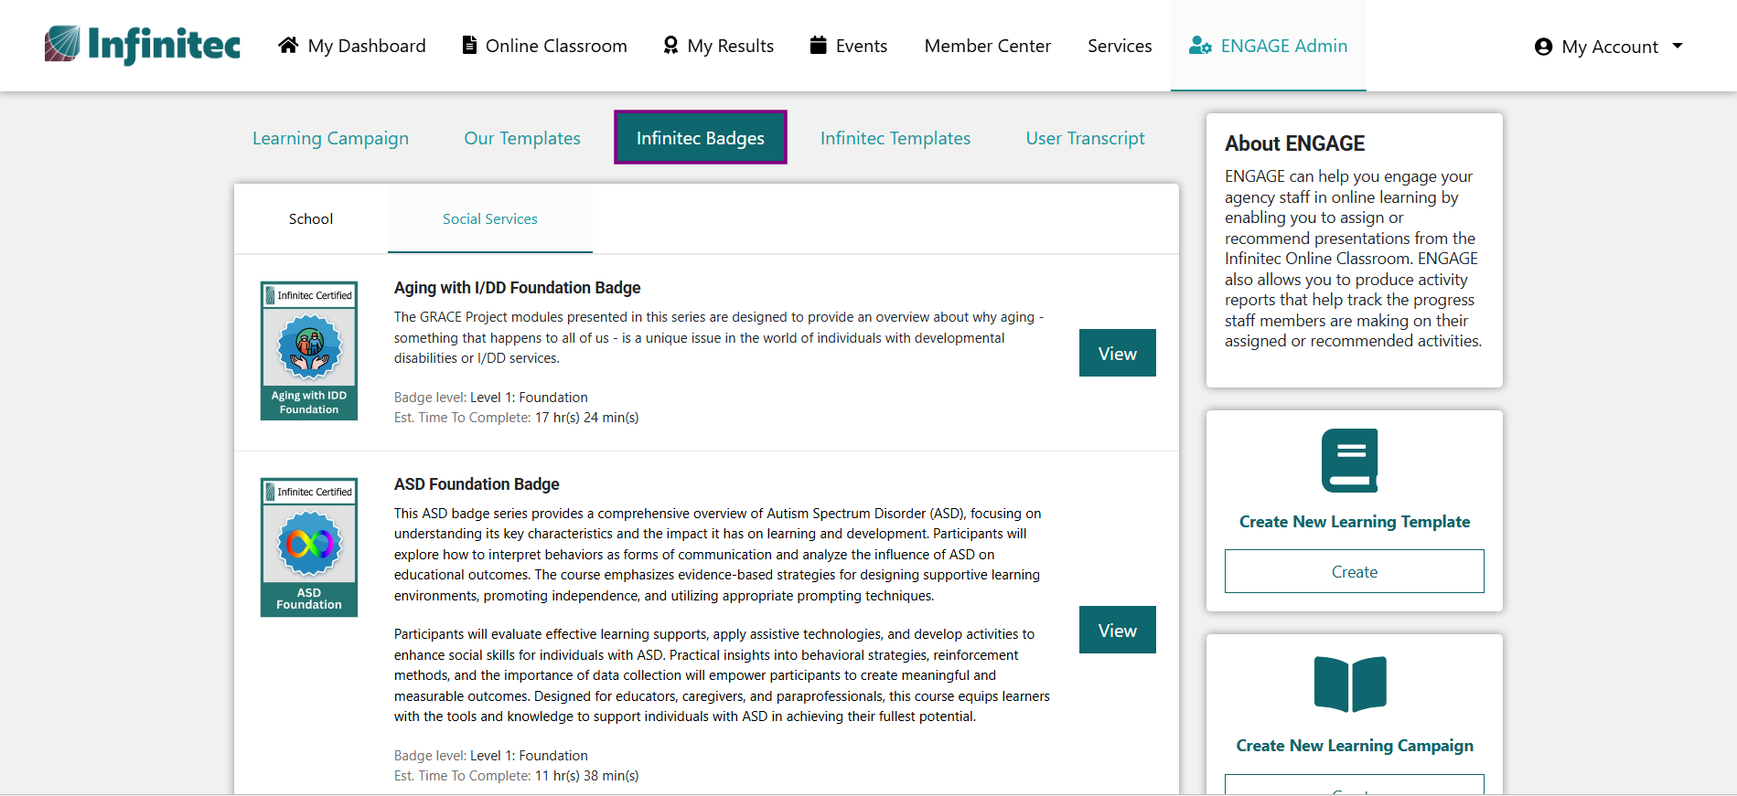Click the ASD Foundation badge thumbnail
The image size is (1737, 796).
click(x=309, y=547)
